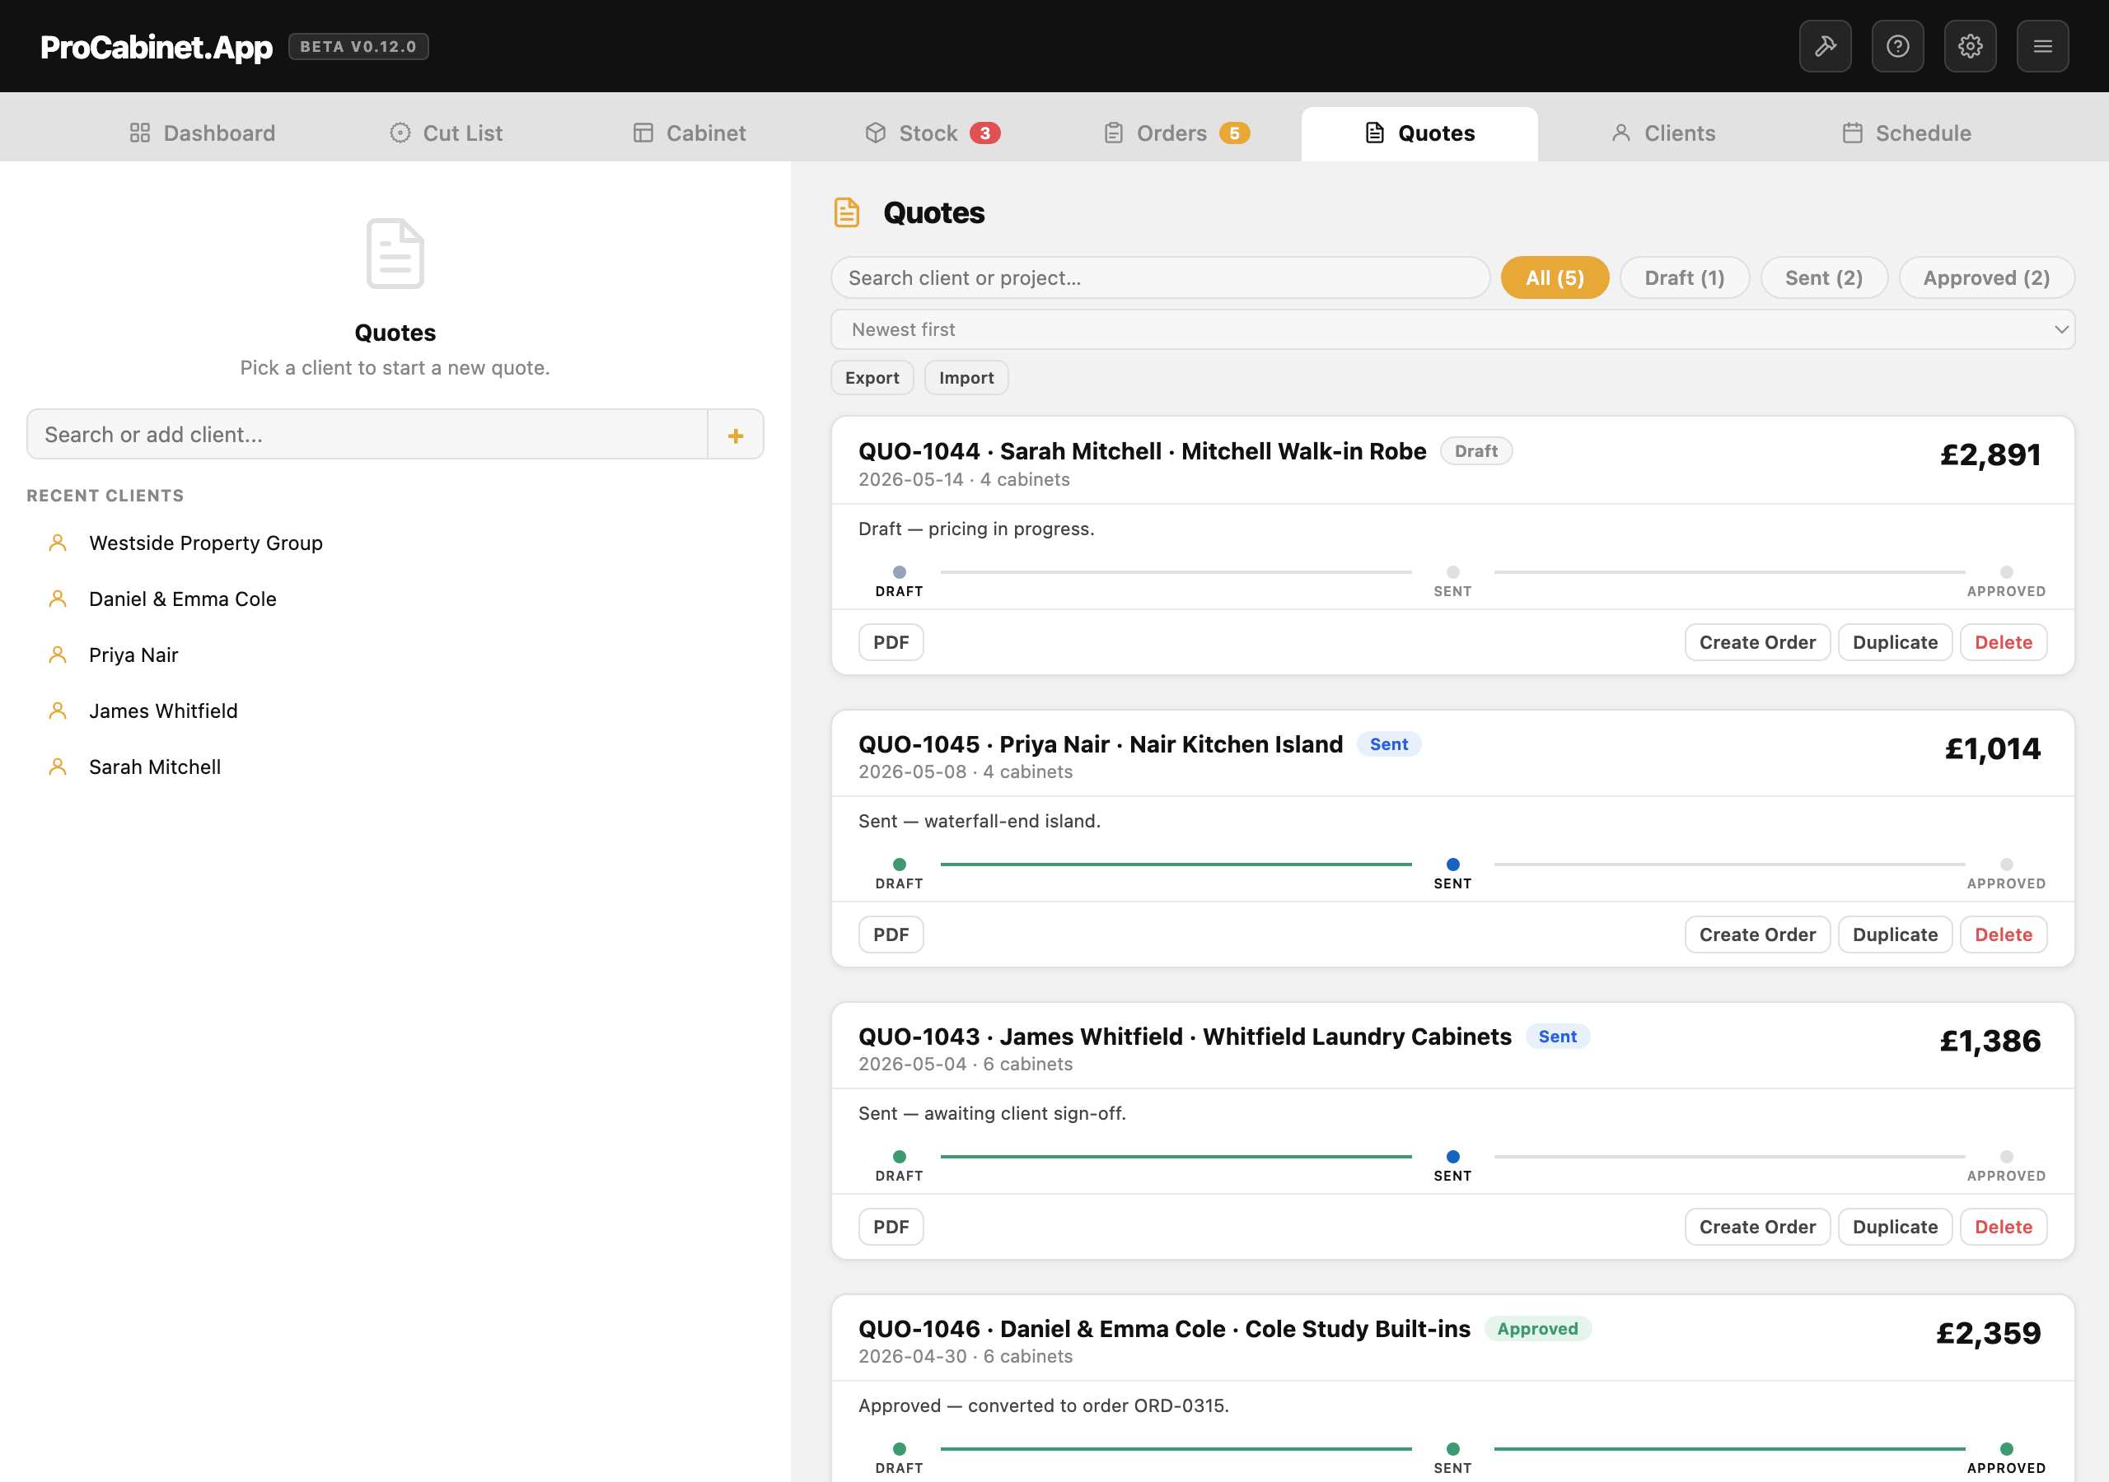Open the Stock tab
This screenshot has height=1482, width=2109.
pos(933,133)
